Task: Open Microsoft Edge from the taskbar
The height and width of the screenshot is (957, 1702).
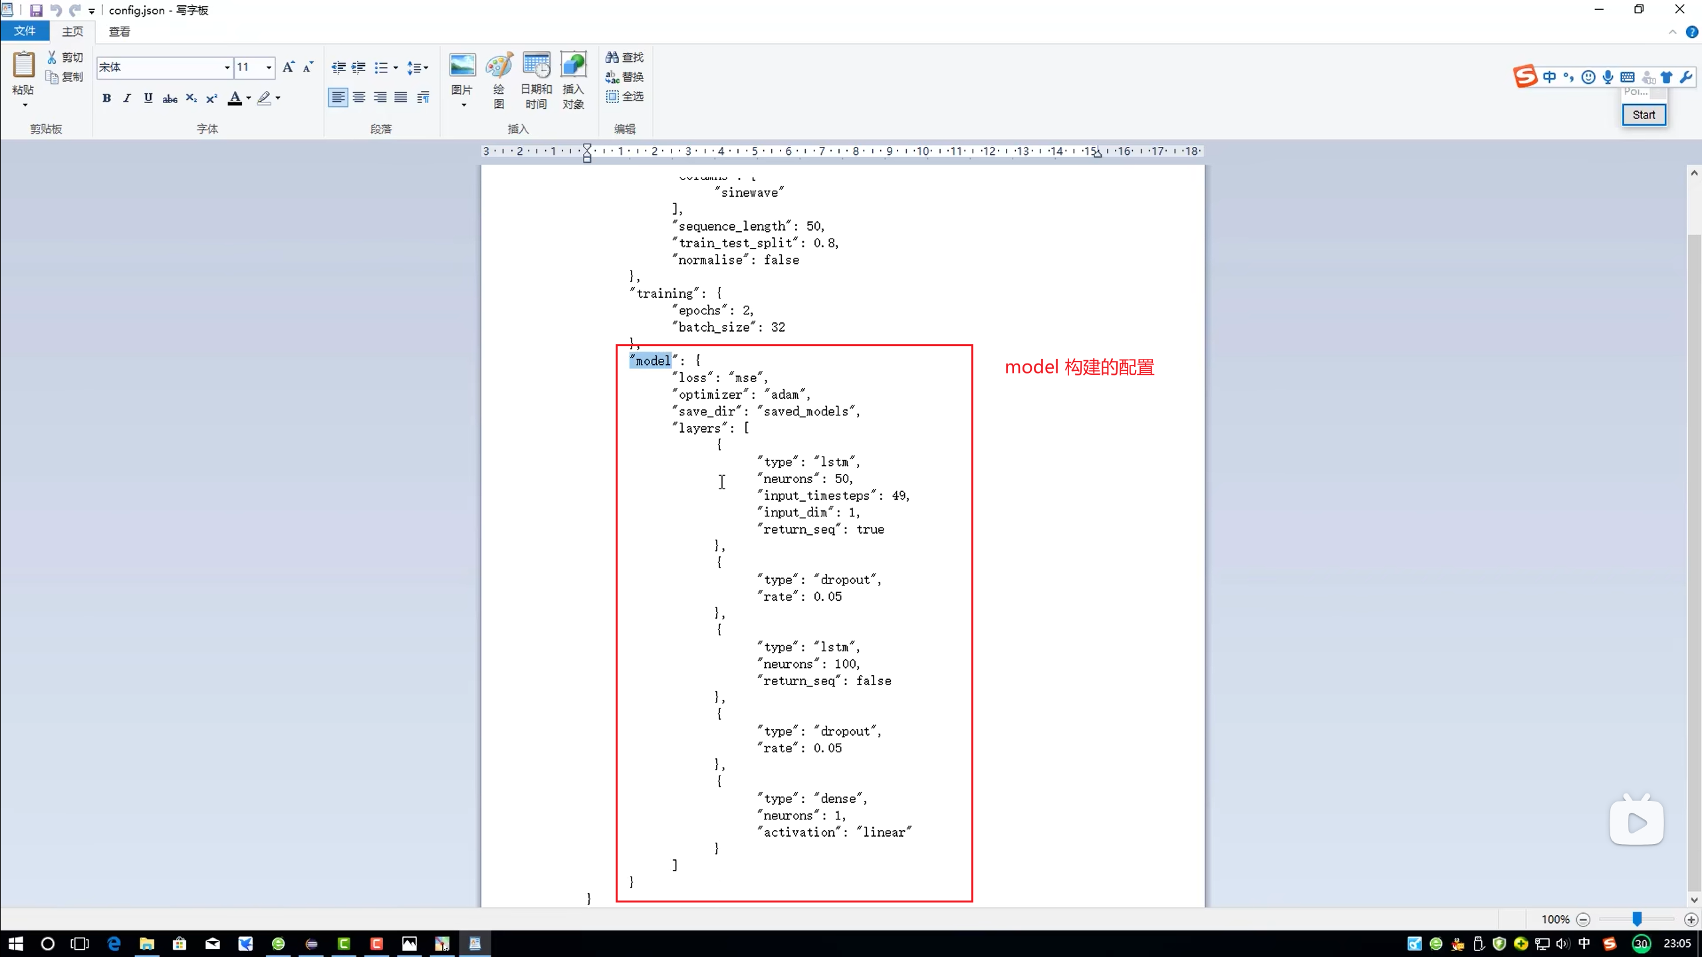Action: point(114,944)
